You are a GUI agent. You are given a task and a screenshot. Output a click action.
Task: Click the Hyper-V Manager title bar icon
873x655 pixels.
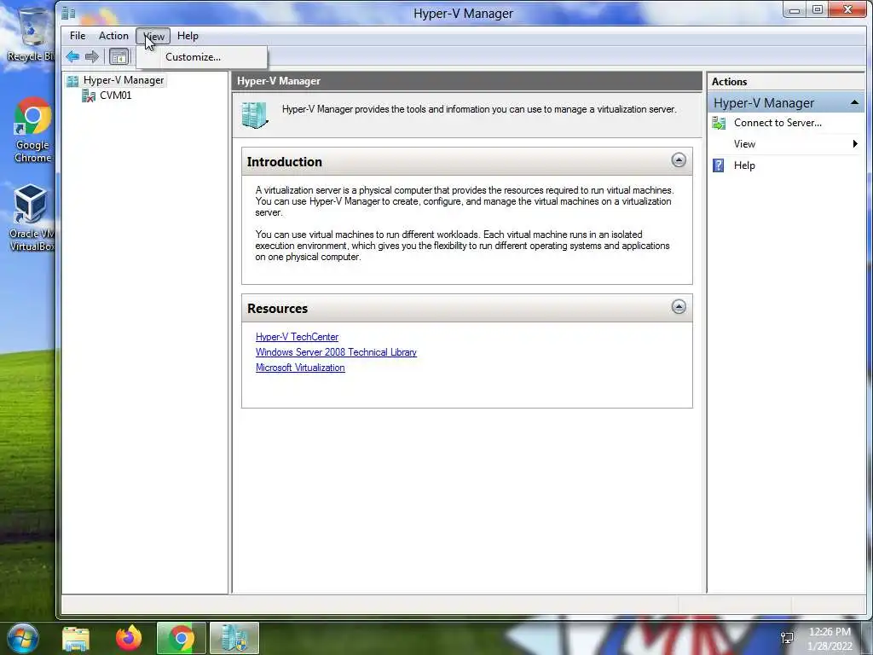click(x=68, y=13)
